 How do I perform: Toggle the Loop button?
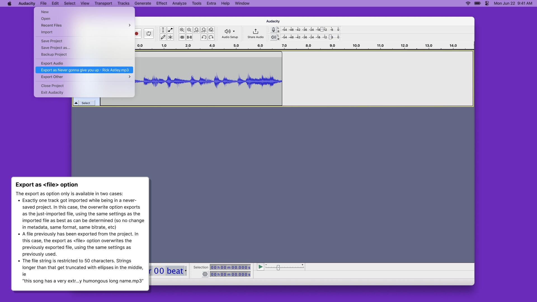click(149, 34)
